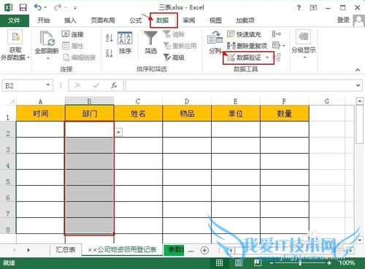
Task: Open Ribbon Display Options icon
Action: [x=313, y=8]
